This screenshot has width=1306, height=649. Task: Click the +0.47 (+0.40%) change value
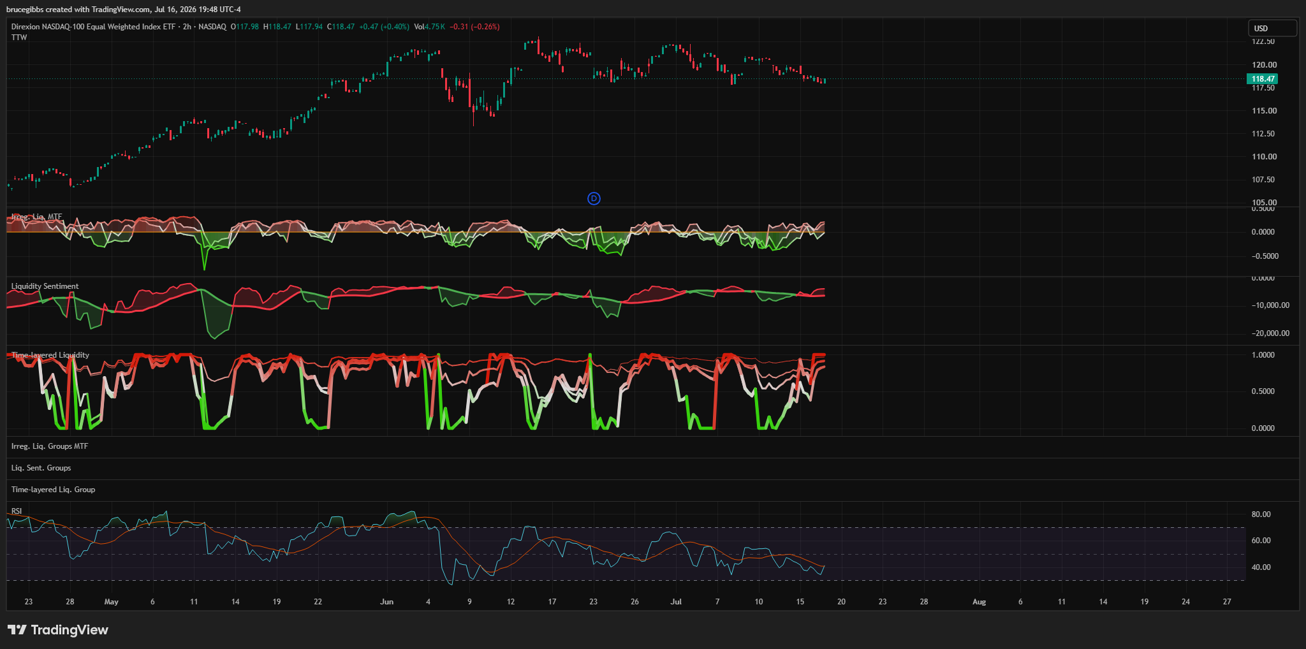click(384, 27)
